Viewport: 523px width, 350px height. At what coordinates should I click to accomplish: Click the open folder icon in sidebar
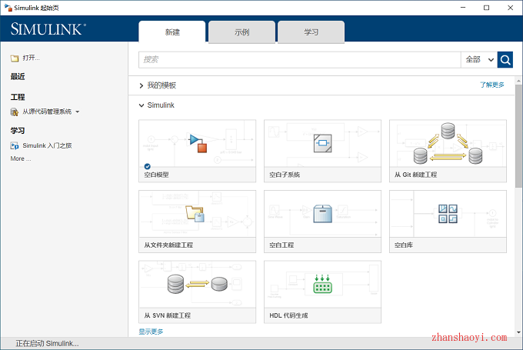pyautogui.click(x=15, y=58)
